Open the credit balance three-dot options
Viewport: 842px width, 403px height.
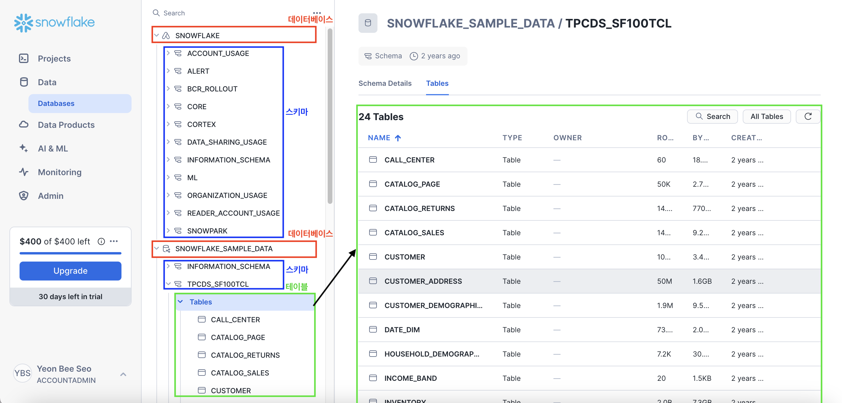(114, 241)
